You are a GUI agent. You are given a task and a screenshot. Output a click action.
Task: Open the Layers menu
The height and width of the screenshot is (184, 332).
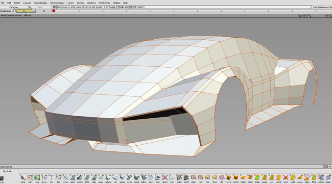pyautogui.click(x=70, y=3)
